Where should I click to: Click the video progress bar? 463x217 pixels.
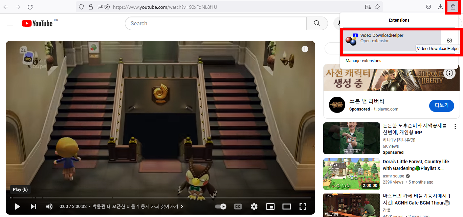tap(160, 198)
